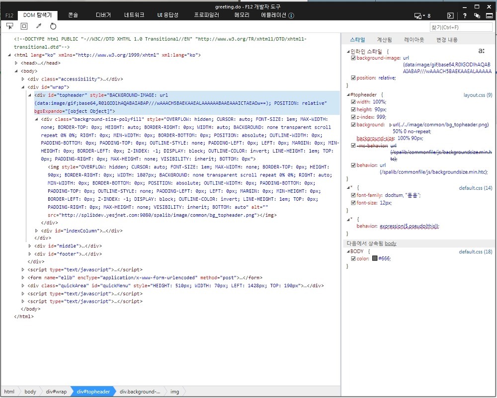The image size is (497, 398).
Task: Unpin the developer tools window
Action: tap(477, 15)
